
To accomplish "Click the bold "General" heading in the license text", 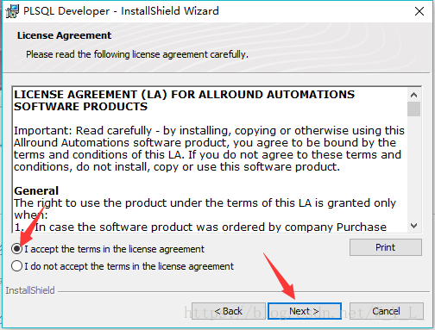I will 36,190.
